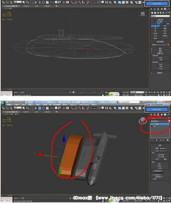
Task: Open 帮助(H) menu in bottom screenshot
Action: click(x=94, y=105)
